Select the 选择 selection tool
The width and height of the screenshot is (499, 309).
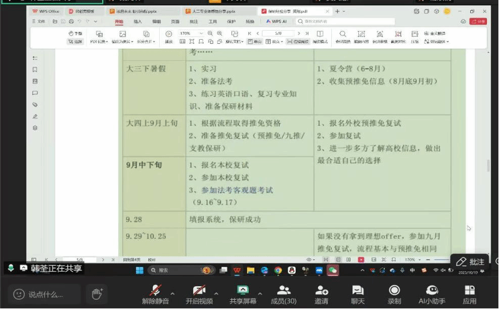click(x=75, y=41)
